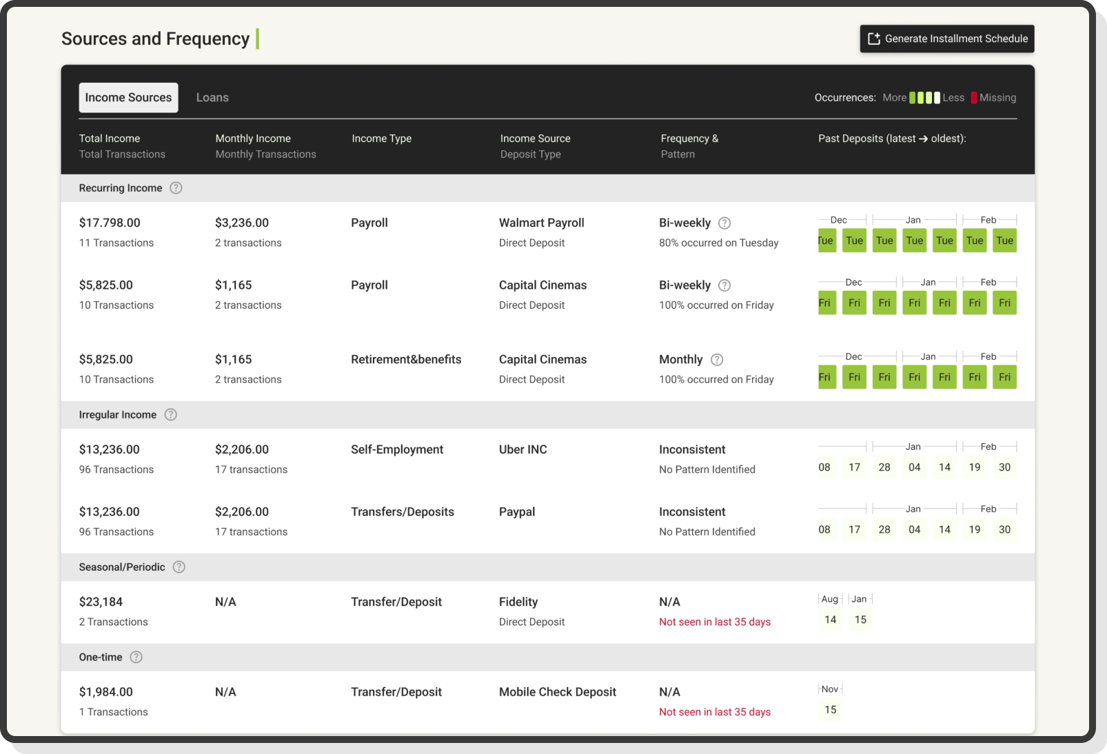Click help icon for Walmart Payroll Bi-weekly
This screenshot has width=1107, height=754.
pos(724,223)
